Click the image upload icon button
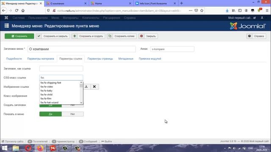Viewport: 271px width, 152px height. [86, 87]
